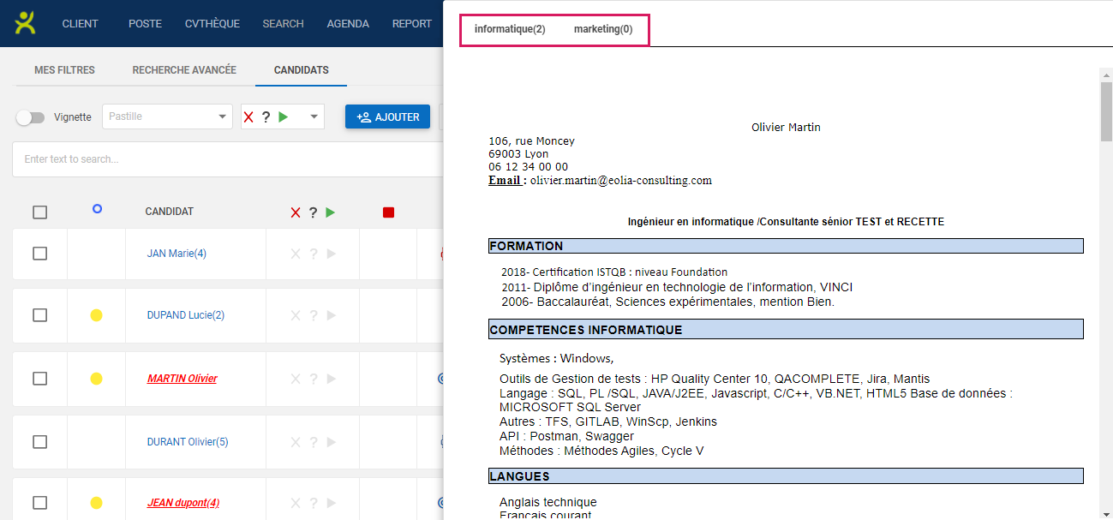
Task: Click the app logo in top-left corner
Action: pyautogui.click(x=26, y=23)
